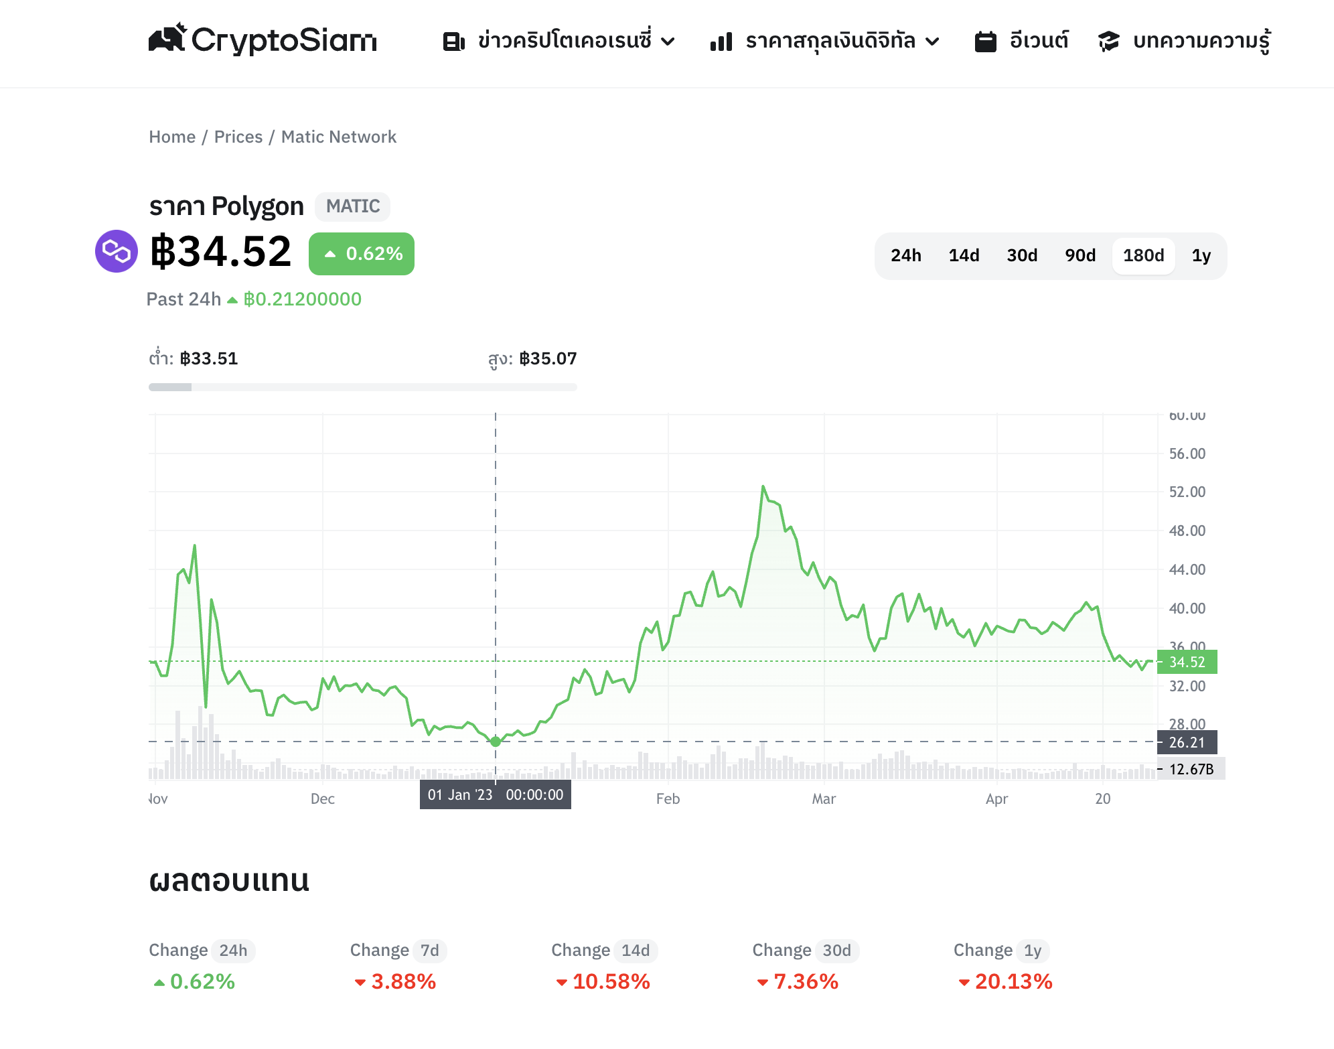This screenshot has width=1334, height=1049.
Task: Click the 26.21 crosshair price label
Action: pos(1187,742)
